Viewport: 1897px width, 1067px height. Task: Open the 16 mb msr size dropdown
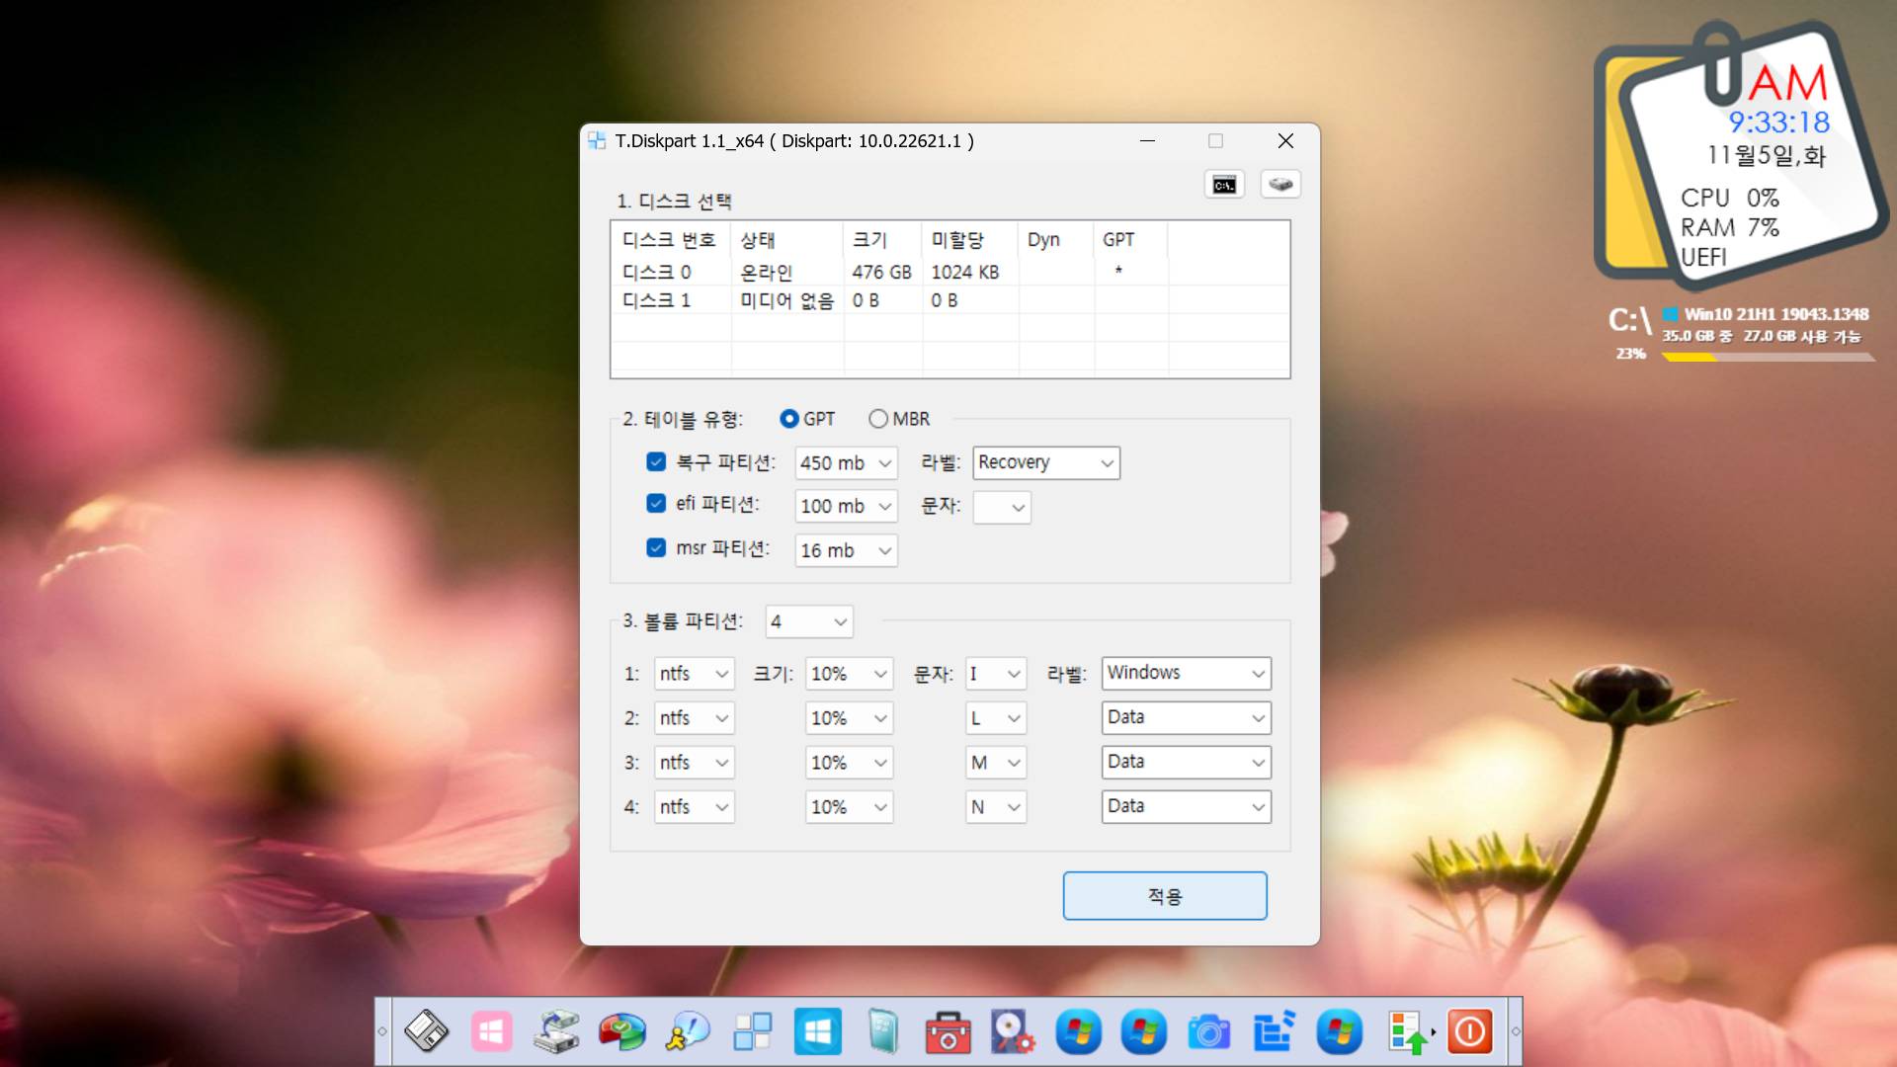coord(846,550)
